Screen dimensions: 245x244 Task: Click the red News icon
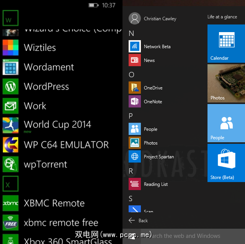[x=135, y=60]
